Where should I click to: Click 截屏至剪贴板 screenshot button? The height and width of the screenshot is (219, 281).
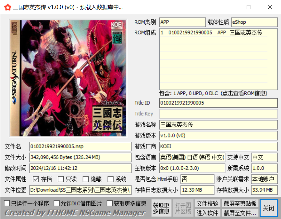tap(240, 204)
